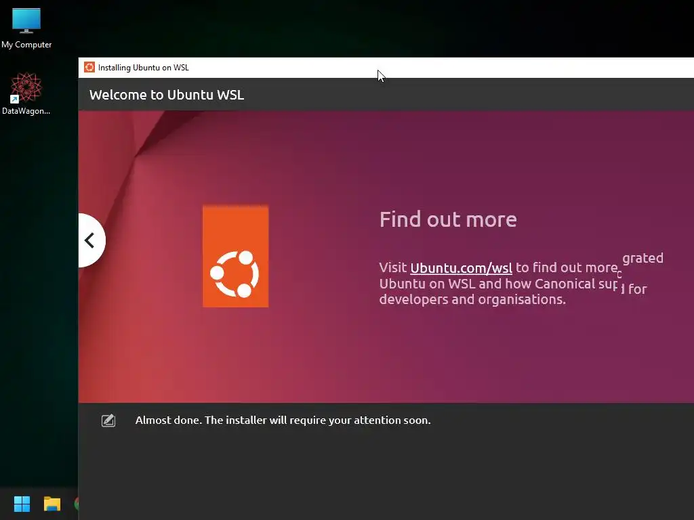Open the DataWagon desktop shortcut
Screen dimensions: 694x520
coord(26,93)
